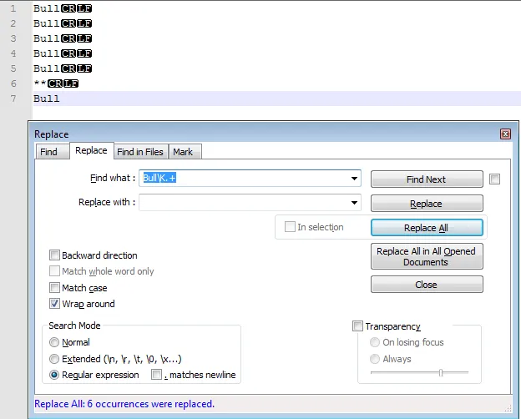
Task: Enable the In selection checkbox
Action: [x=290, y=227]
